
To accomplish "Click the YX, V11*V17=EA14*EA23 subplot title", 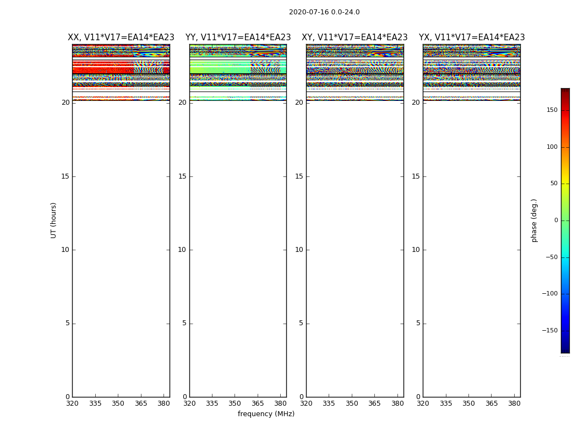I will 472,37.
